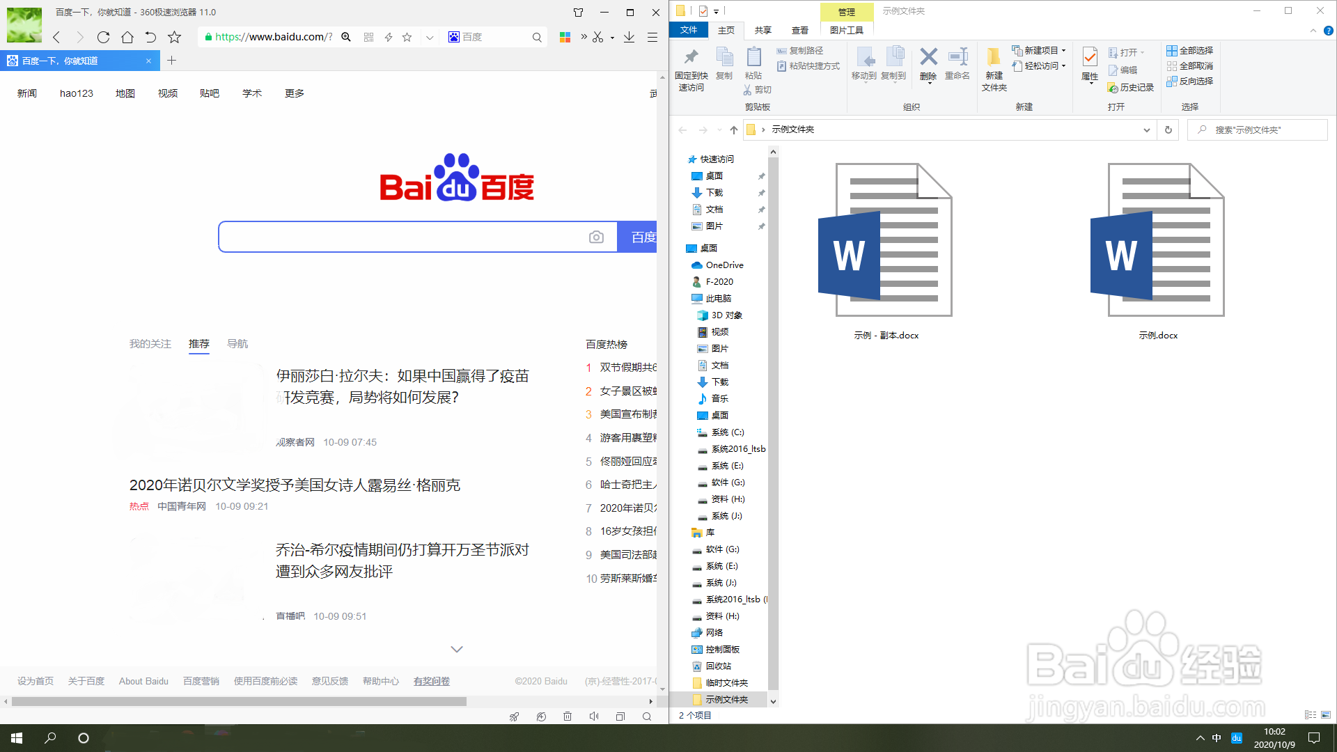Go to browser home page icon
This screenshot has width=1337, height=752.
(127, 38)
